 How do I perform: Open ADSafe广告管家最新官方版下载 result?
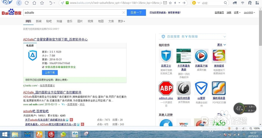pyautogui.click(x=55, y=39)
